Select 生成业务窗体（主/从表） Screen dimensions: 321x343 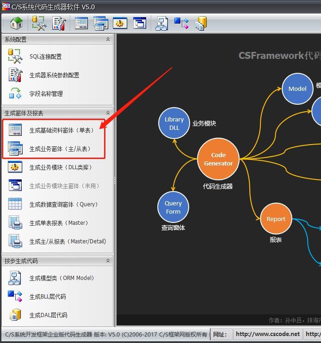click(x=60, y=149)
